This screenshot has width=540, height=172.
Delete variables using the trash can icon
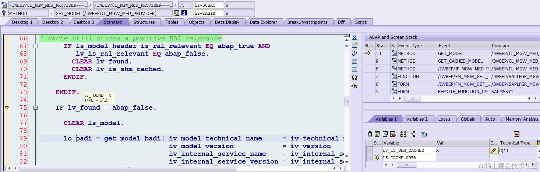(x=370, y=134)
